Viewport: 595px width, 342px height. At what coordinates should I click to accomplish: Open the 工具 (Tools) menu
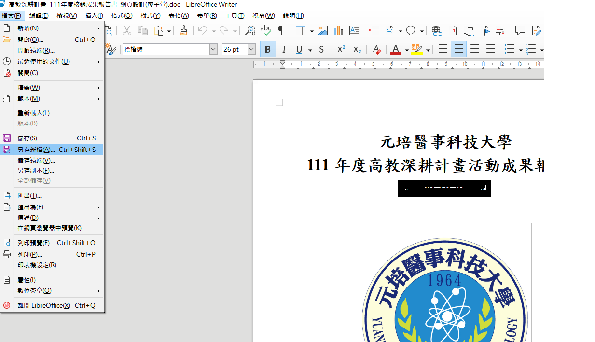click(x=235, y=16)
